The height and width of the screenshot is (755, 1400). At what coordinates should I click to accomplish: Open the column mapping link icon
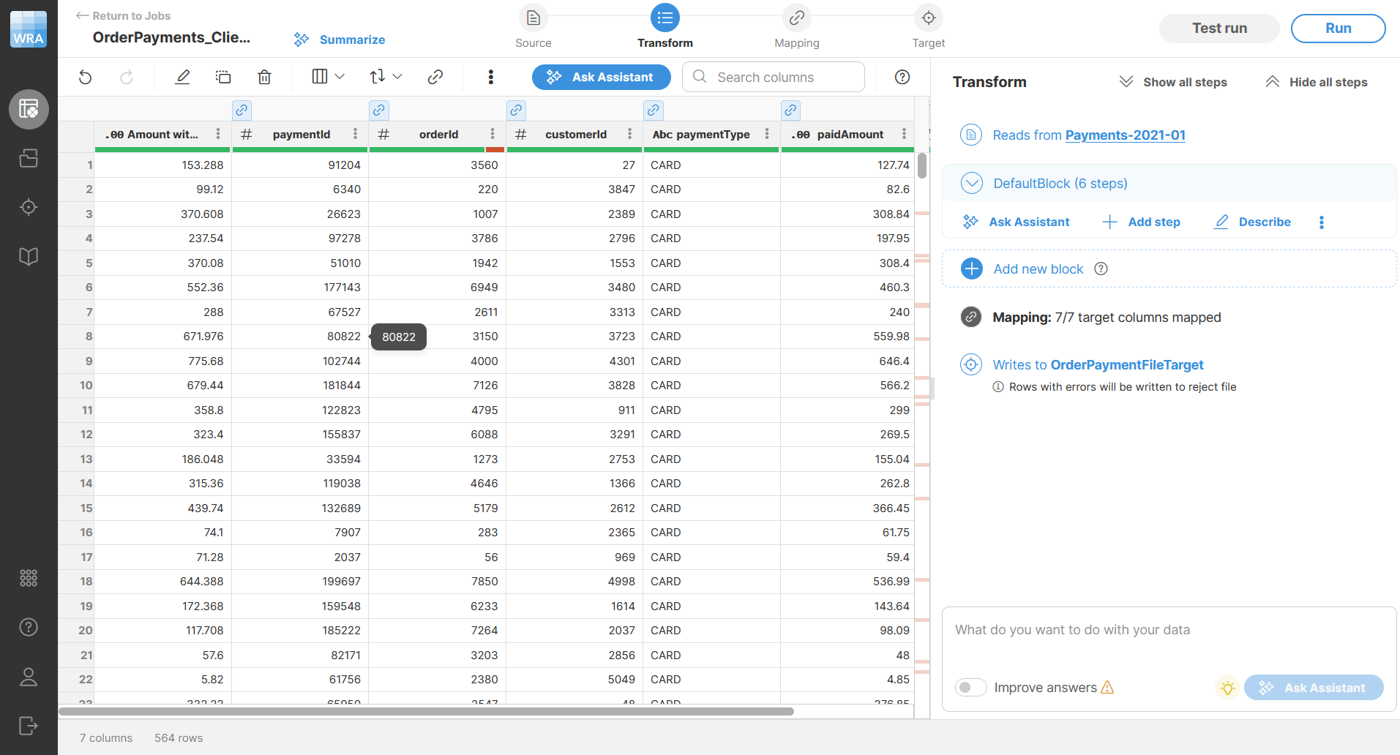[x=435, y=76]
